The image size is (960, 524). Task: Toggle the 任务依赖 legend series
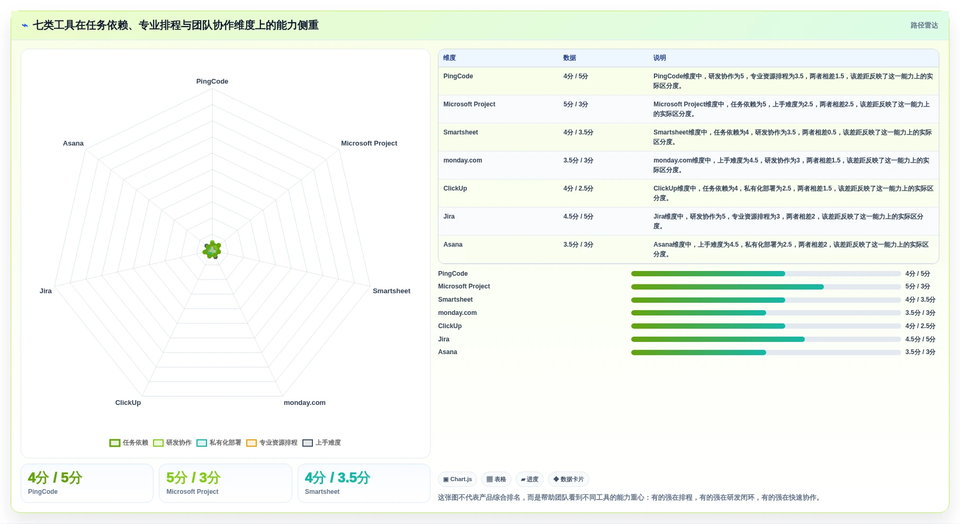[x=129, y=442]
